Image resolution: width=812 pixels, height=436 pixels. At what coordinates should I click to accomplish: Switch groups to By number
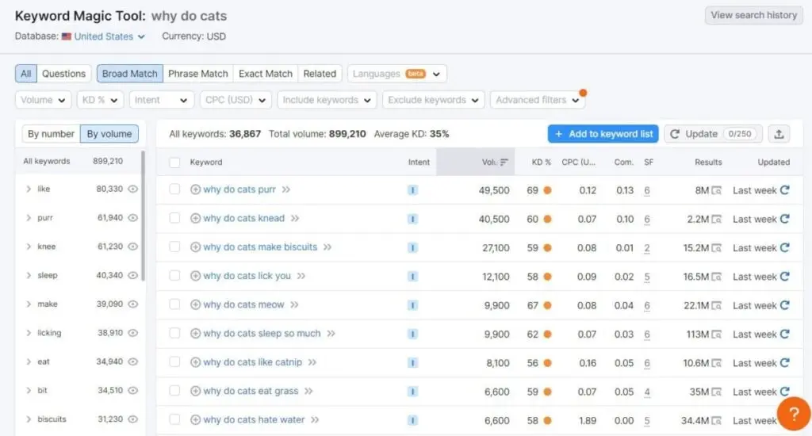pos(52,134)
